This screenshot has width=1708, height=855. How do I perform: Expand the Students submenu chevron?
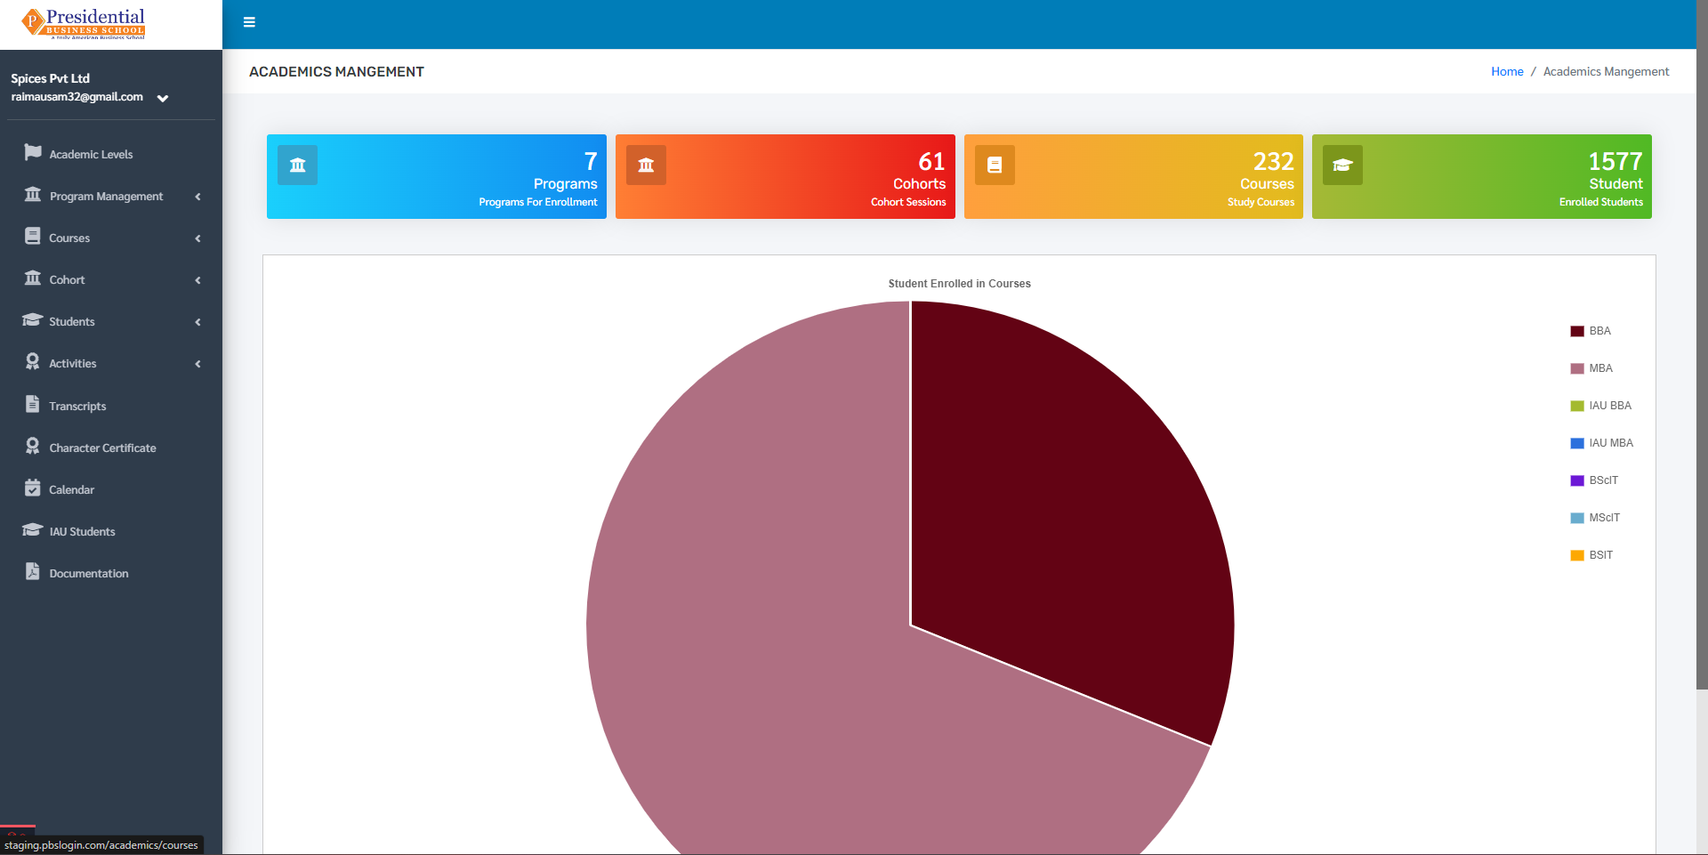coord(197,322)
